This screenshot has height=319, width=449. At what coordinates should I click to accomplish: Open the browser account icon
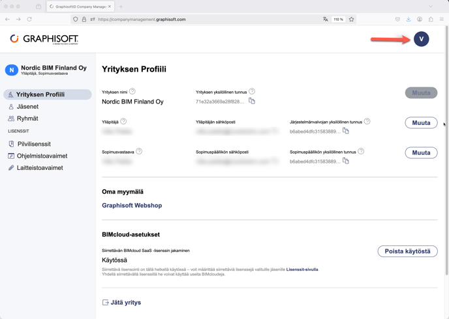coord(420,19)
